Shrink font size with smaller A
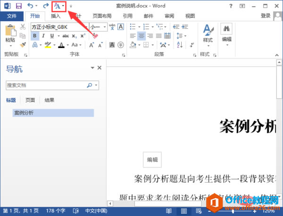Viewport: 283px width, 216px height. [x=100, y=45]
